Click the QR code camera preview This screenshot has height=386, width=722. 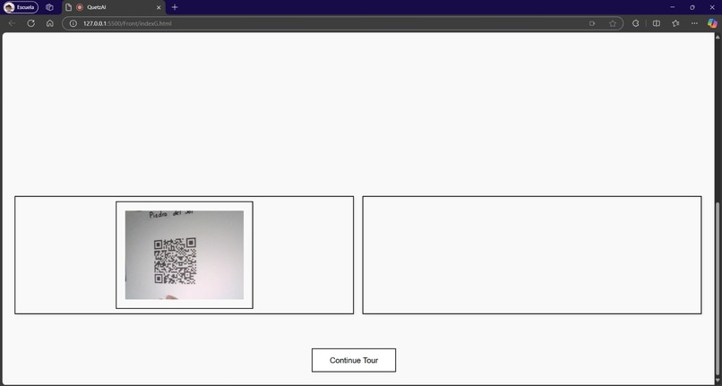coord(185,254)
